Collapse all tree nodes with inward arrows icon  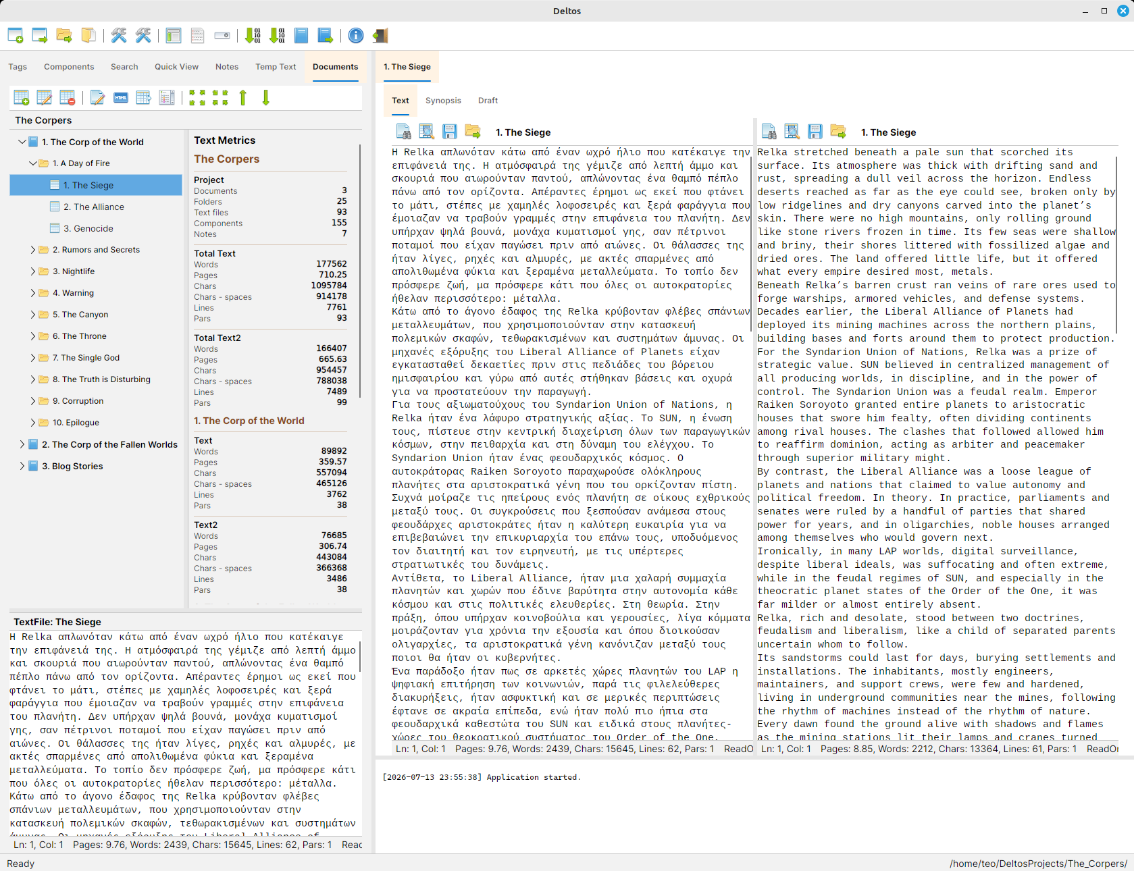(220, 98)
